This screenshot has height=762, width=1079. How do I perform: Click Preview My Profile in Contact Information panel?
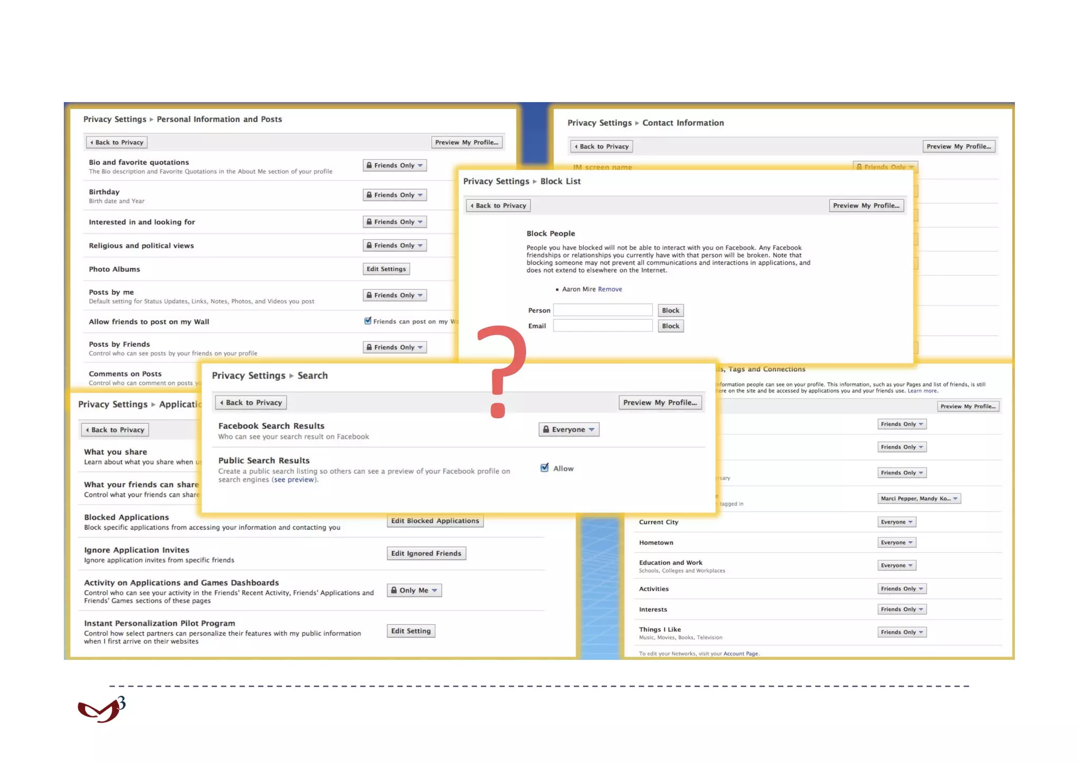tap(958, 146)
